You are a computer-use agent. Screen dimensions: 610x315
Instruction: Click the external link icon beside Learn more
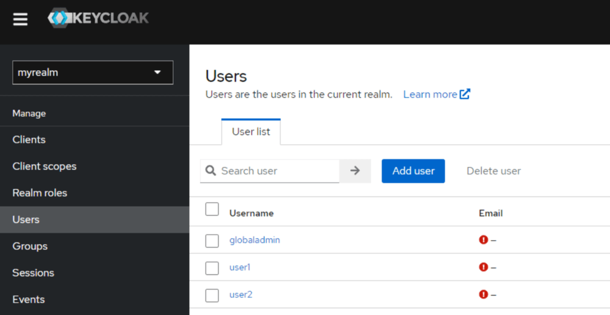click(x=465, y=94)
